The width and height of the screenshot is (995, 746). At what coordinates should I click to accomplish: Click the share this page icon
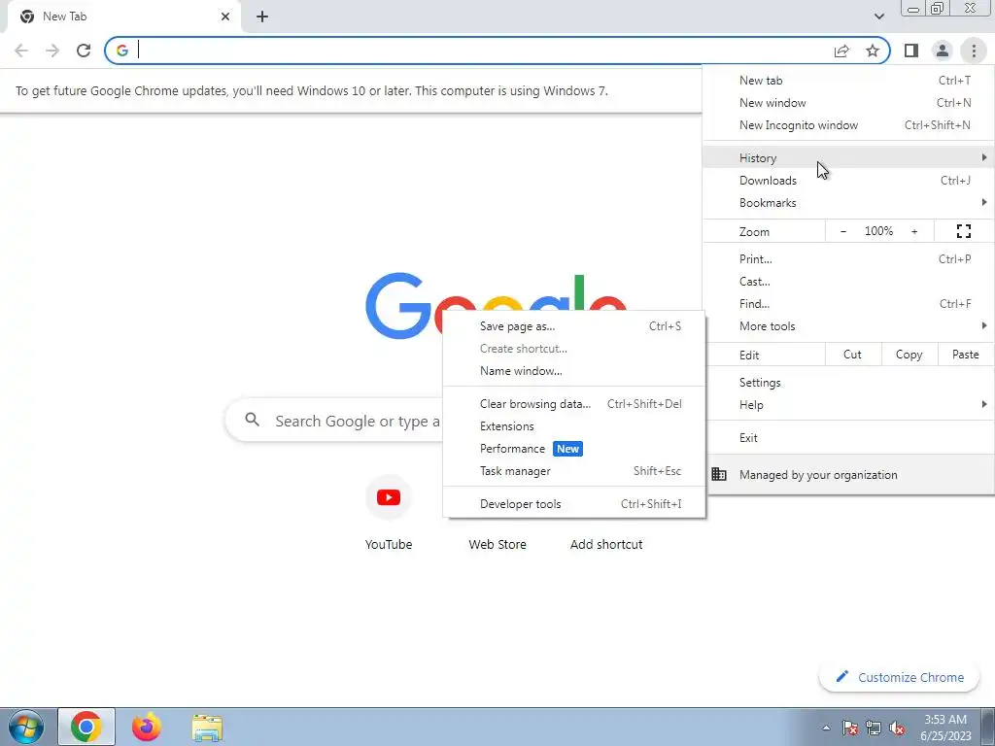(841, 51)
